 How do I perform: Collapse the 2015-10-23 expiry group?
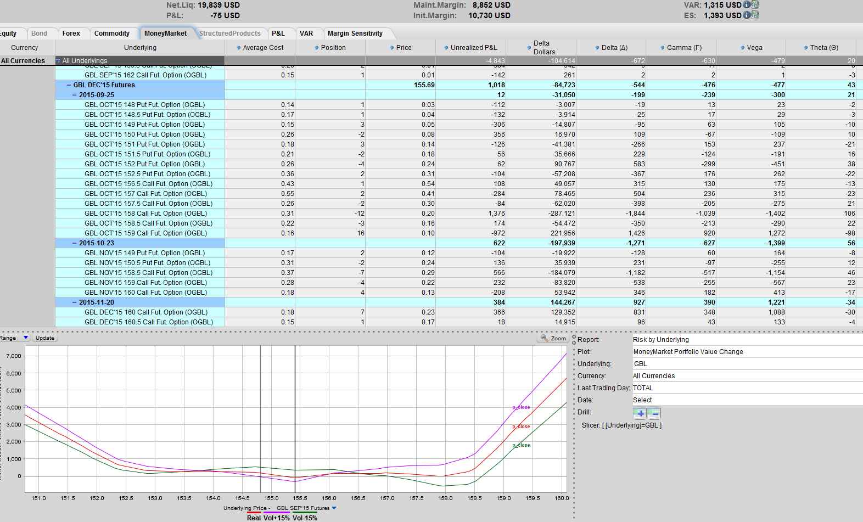pyautogui.click(x=75, y=243)
